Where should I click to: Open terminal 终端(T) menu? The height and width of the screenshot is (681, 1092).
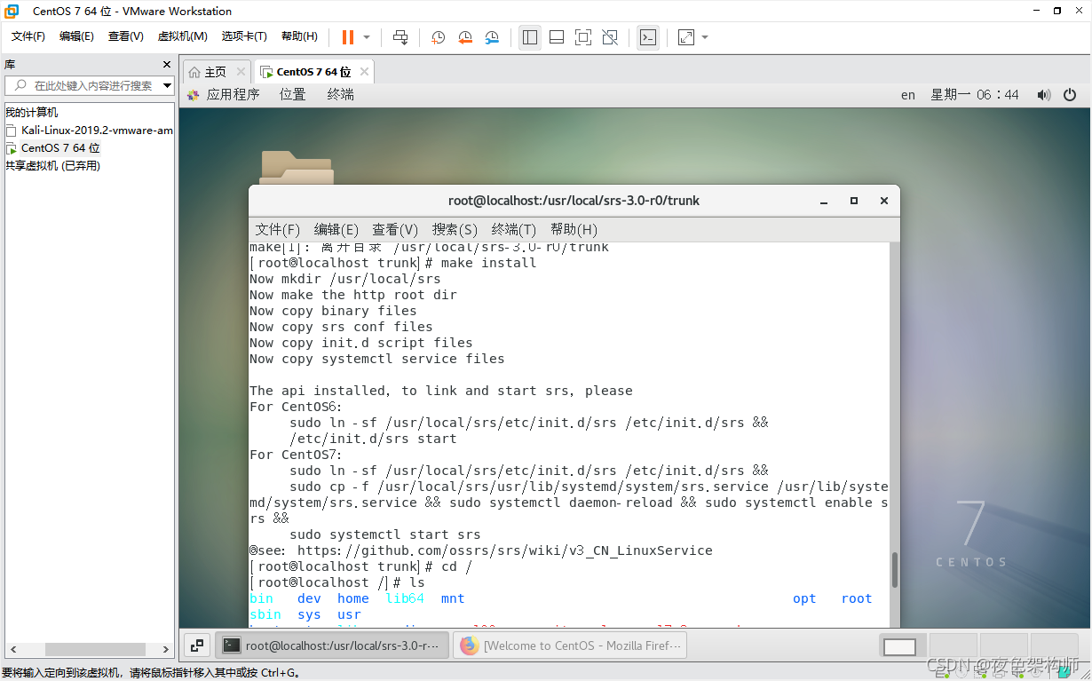coord(514,229)
